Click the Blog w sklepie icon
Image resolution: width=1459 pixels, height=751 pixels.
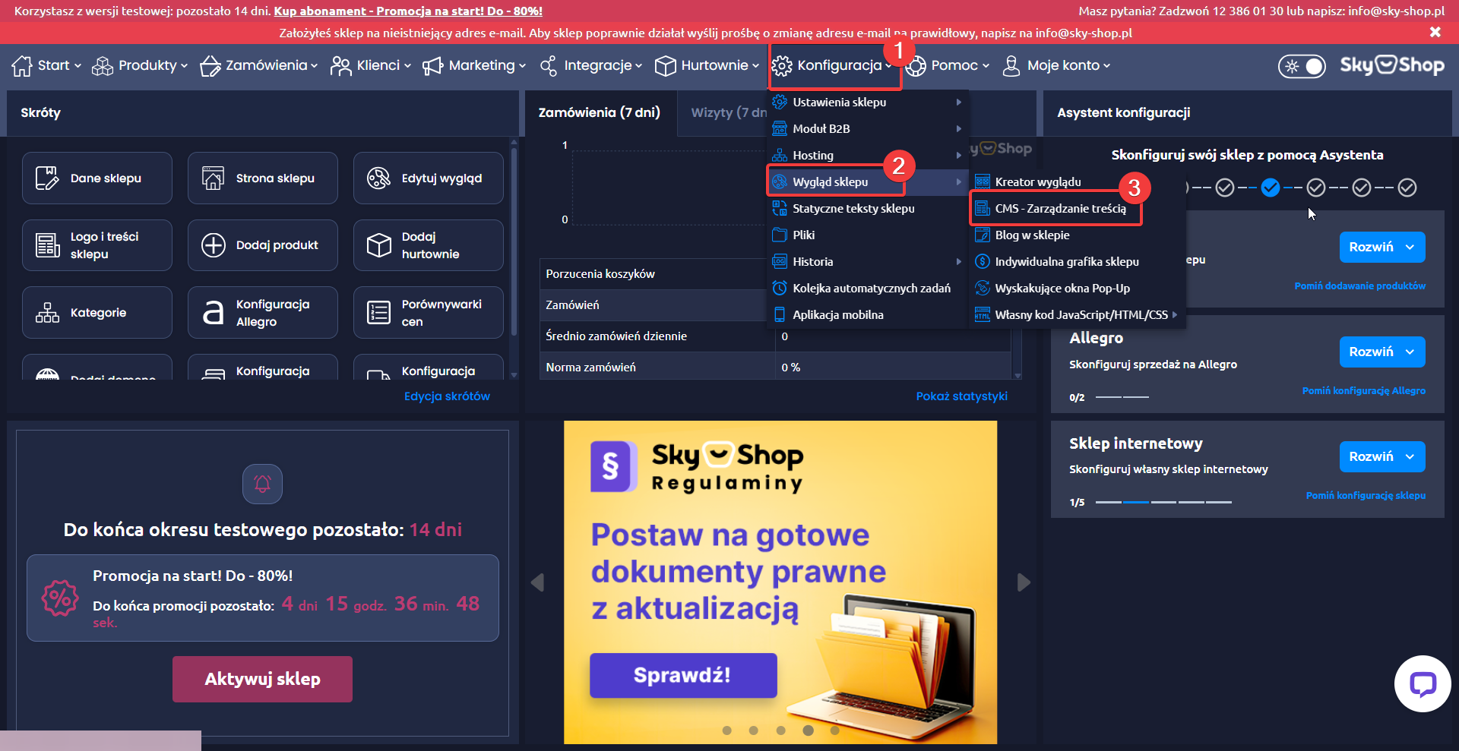(983, 235)
